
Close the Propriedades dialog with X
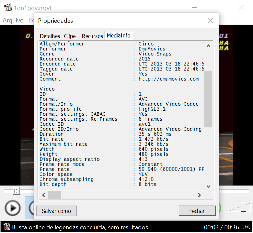210,20
